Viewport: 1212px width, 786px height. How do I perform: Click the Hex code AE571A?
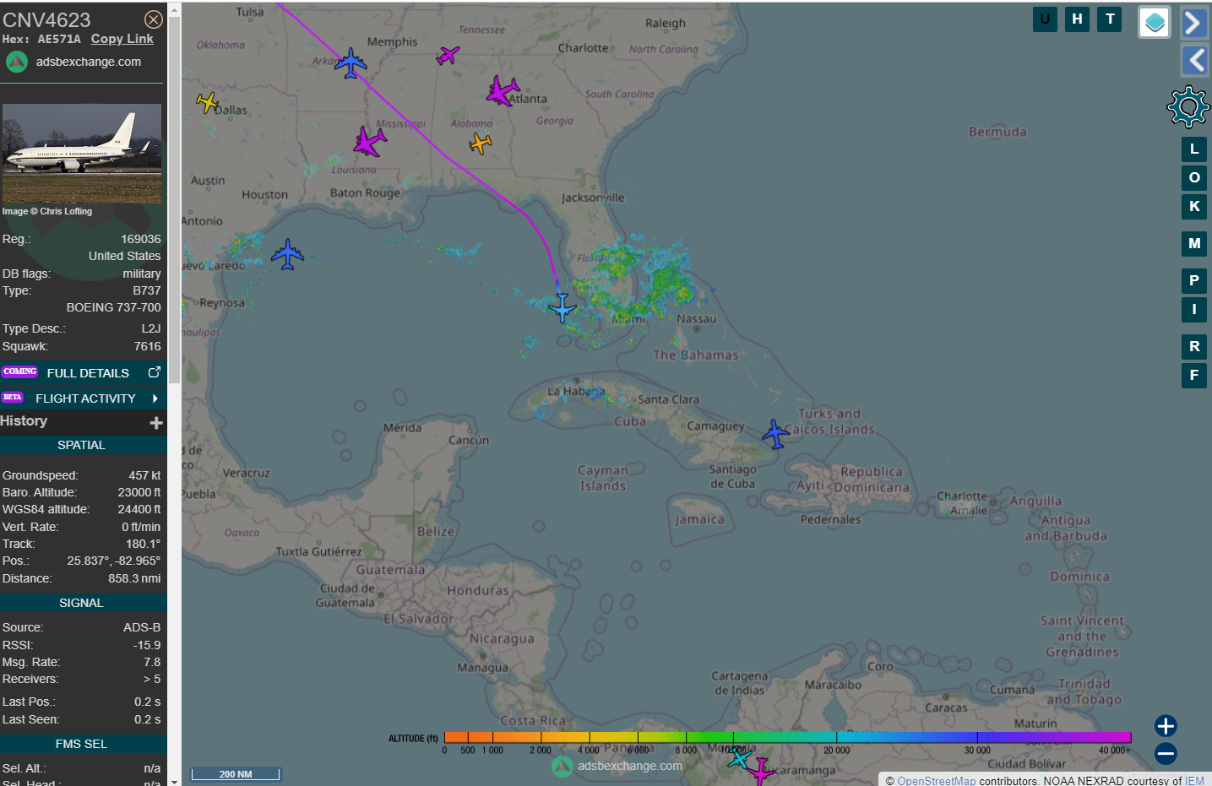[x=59, y=39]
